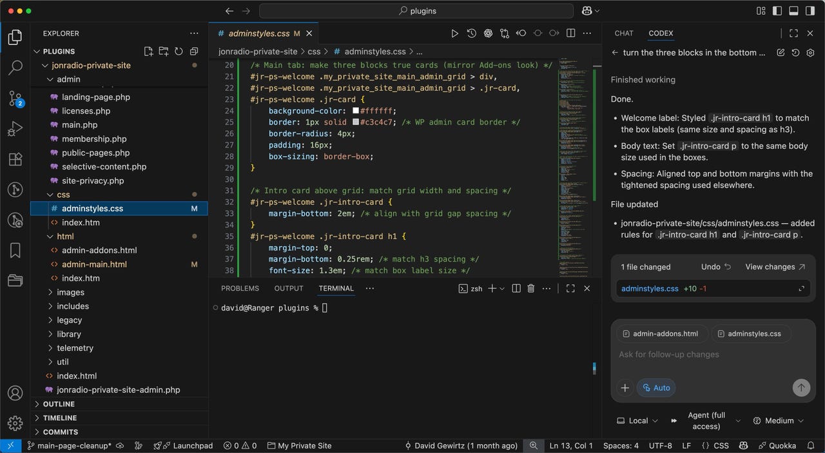The width and height of the screenshot is (825, 453).
Task: Open Codex settings gear
Action: click(x=811, y=53)
